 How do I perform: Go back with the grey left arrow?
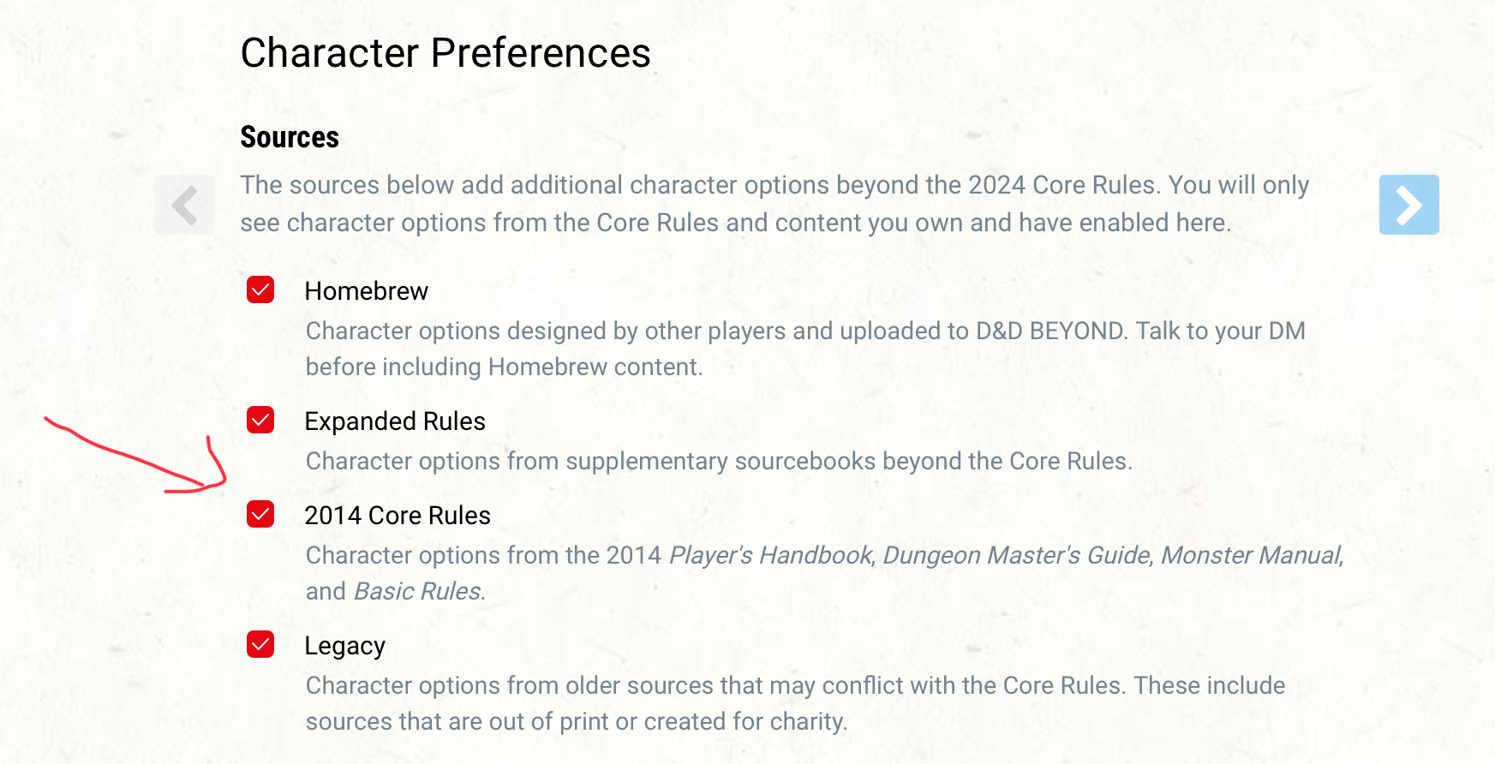pyautogui.click(x=184, y=205)
